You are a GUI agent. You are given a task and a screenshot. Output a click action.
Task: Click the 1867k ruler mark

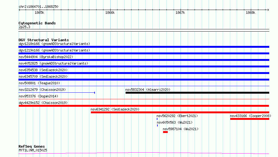point(180,12)
